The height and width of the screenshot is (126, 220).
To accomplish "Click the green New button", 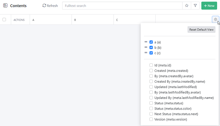I will (x=209, y=6).
